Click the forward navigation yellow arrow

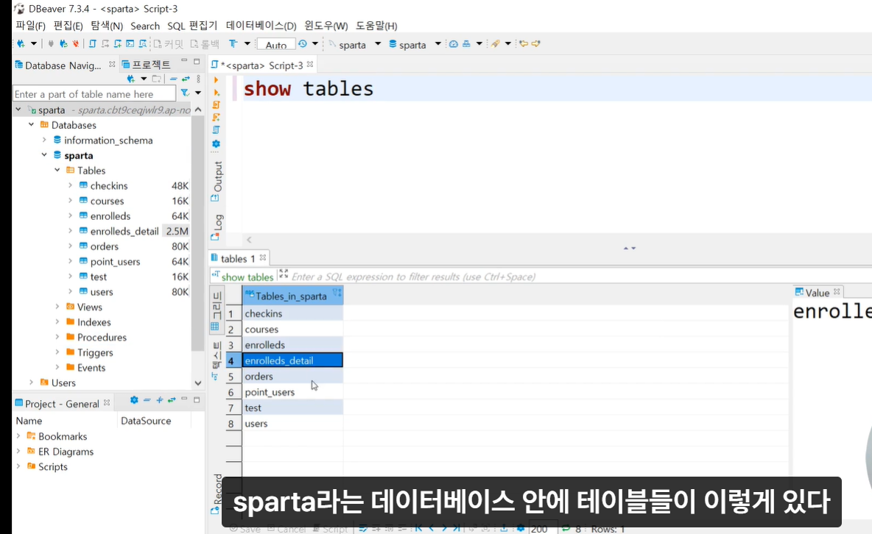point(535,44)
